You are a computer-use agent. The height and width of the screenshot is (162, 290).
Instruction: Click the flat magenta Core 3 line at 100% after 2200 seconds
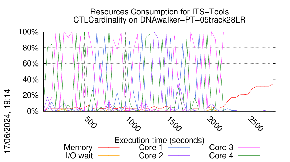[248, 32]
